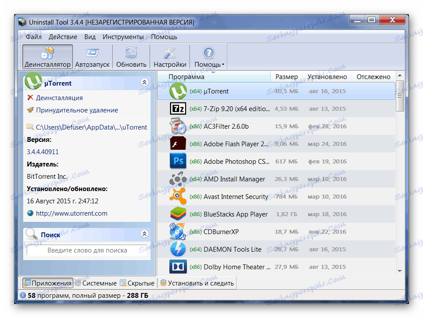Screen dimensions: 423x318
Task: Select the Adobe Photoshop Ps icon
Action: click(178, 161)
